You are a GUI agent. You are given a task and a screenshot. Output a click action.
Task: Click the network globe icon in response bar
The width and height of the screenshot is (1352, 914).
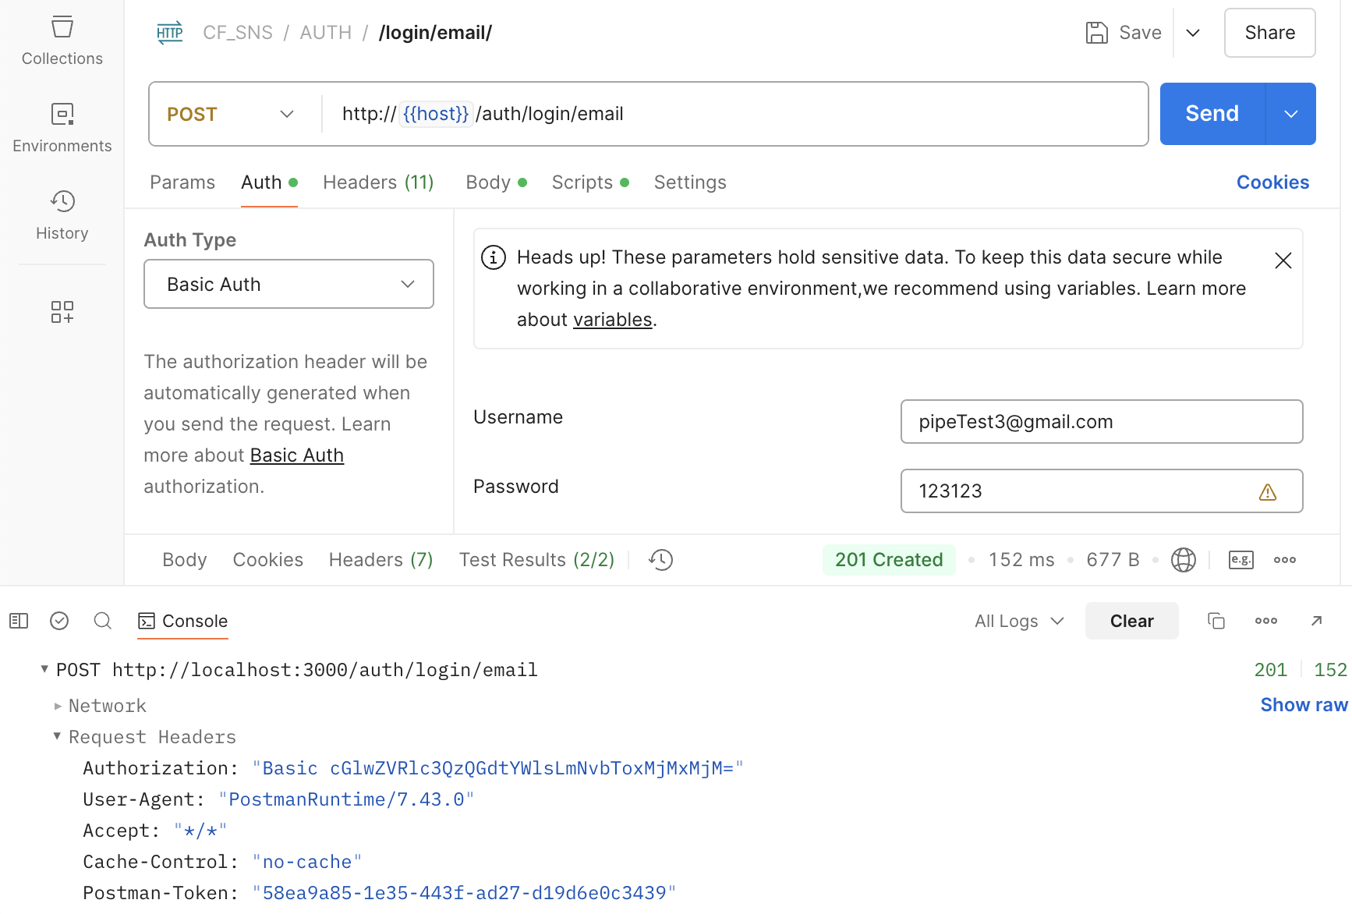click(x=1184, y=560)
